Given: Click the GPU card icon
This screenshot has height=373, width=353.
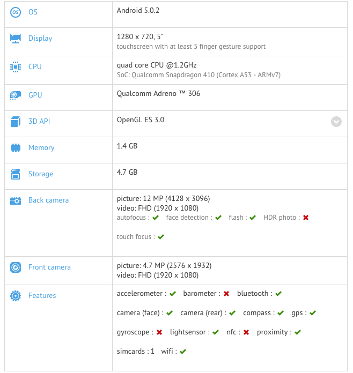Looking at the screenshot, I should point(16,95).
